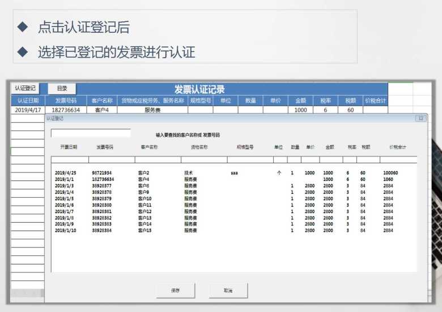This screenshot has height=312, width=442.
Task: Click sheet cell 182736634 in the 2019/4/17 row
Action: tap(66, 110)
